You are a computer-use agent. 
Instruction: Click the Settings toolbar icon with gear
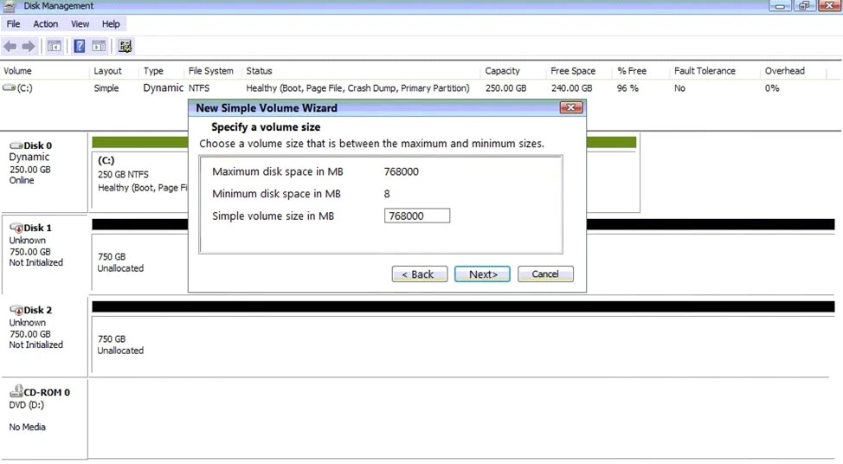click(125, 46)
